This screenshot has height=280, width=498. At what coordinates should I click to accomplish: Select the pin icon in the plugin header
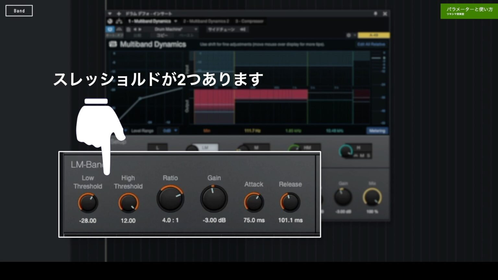point(375,14)
